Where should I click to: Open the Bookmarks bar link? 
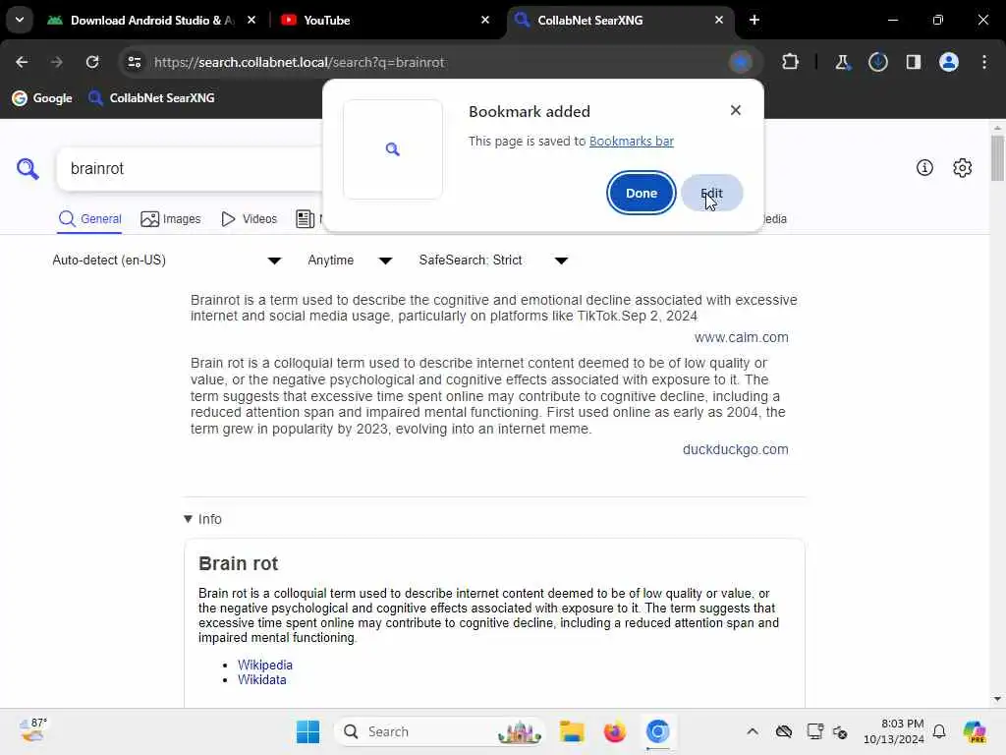click(632, 142)
